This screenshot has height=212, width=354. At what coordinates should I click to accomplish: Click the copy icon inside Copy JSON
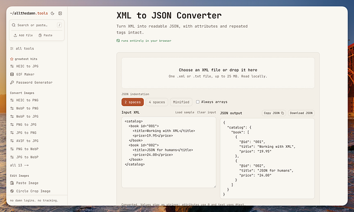[283, 113]
